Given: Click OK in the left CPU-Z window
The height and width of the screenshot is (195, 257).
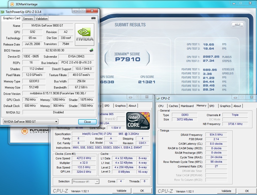Looking at the screenshot, I should pos(142,191).
